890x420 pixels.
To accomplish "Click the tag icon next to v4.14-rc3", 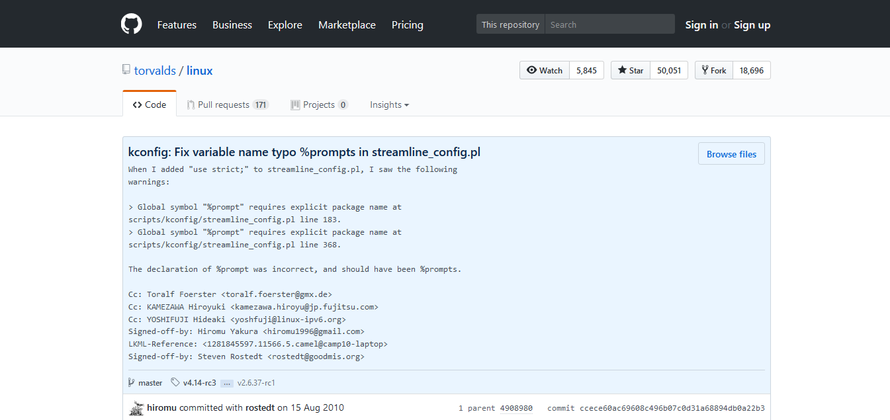I will (x=175, y=382).
